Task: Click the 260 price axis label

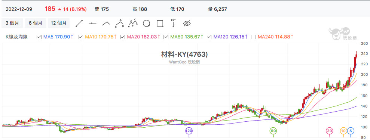Action: pos(364,44)
